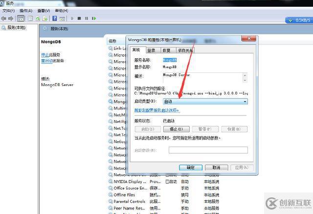Click the Peer Name Resolution gear icon
This screenshot has width=313, height=214.
click(111, 208)
